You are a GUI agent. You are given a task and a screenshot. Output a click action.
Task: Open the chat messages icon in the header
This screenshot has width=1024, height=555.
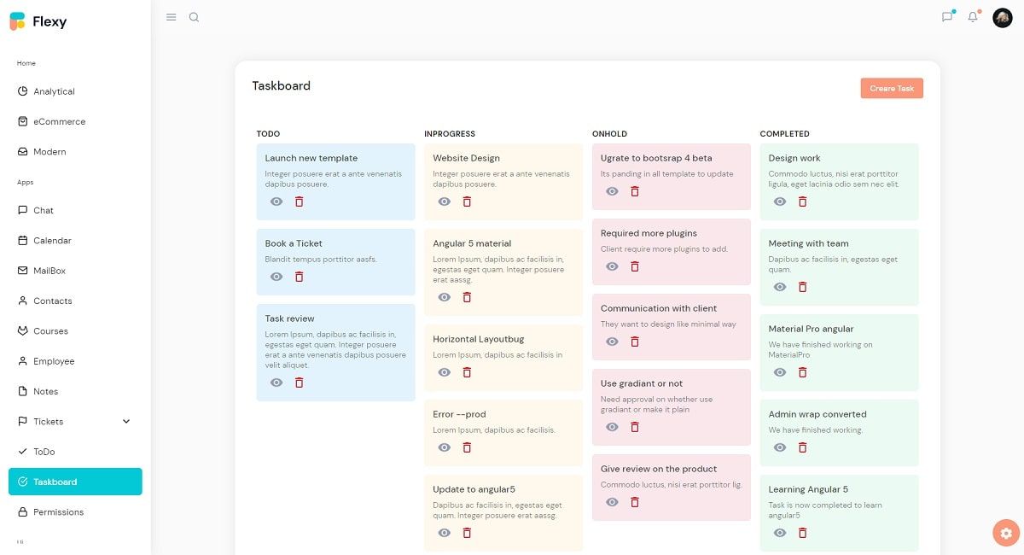[946, 16]
